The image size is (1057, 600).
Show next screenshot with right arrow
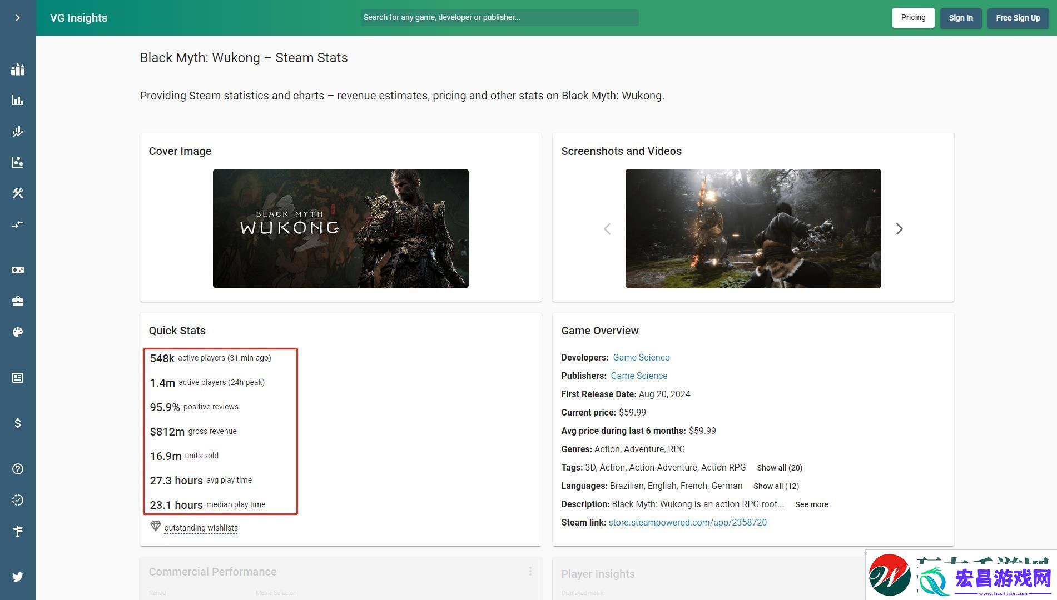[899, 229]
